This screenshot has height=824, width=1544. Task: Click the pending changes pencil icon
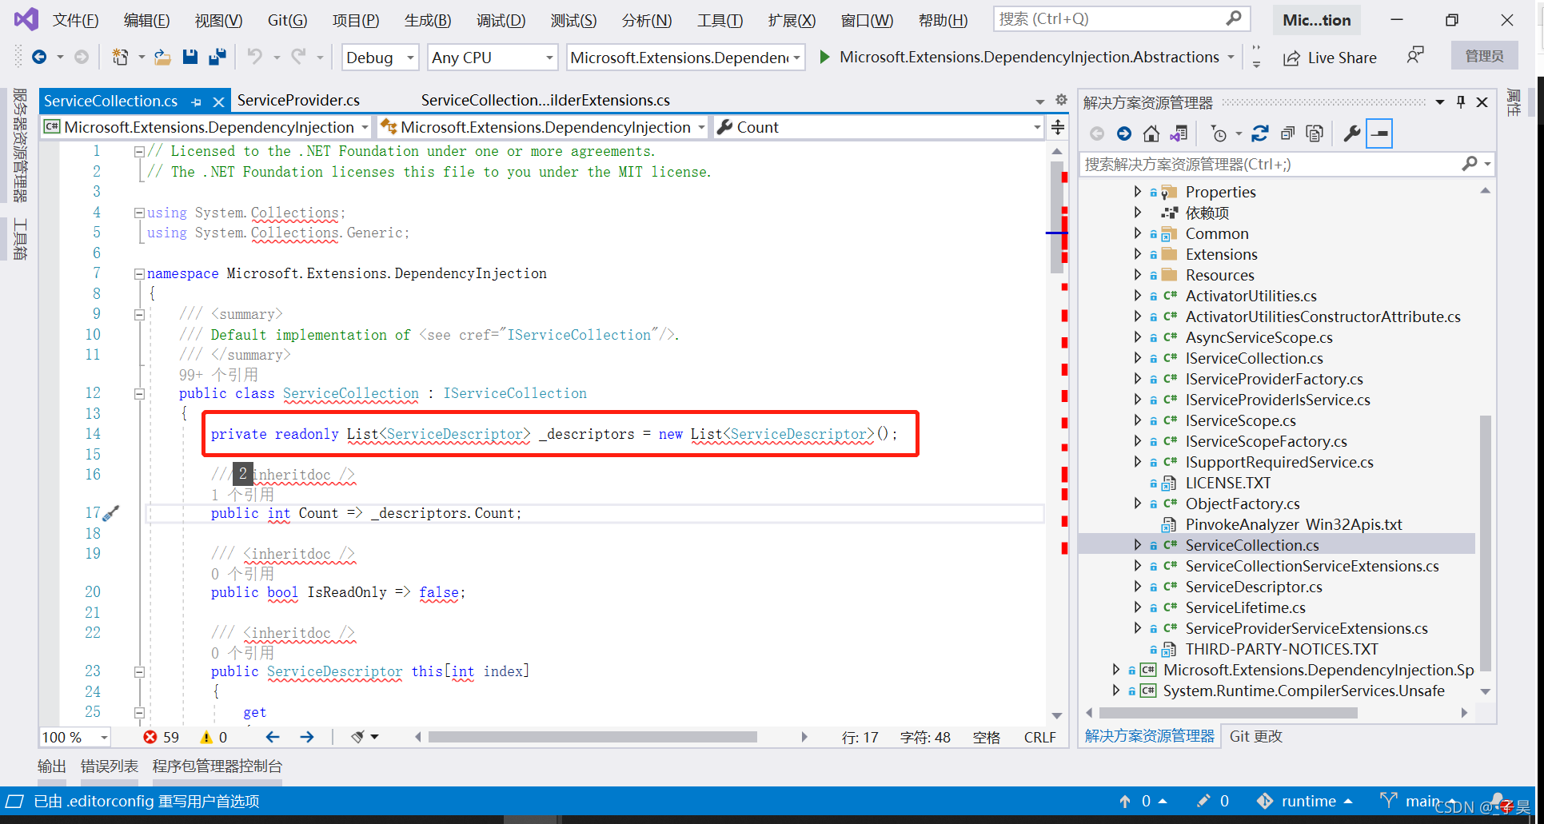(x=1204, y=800)
